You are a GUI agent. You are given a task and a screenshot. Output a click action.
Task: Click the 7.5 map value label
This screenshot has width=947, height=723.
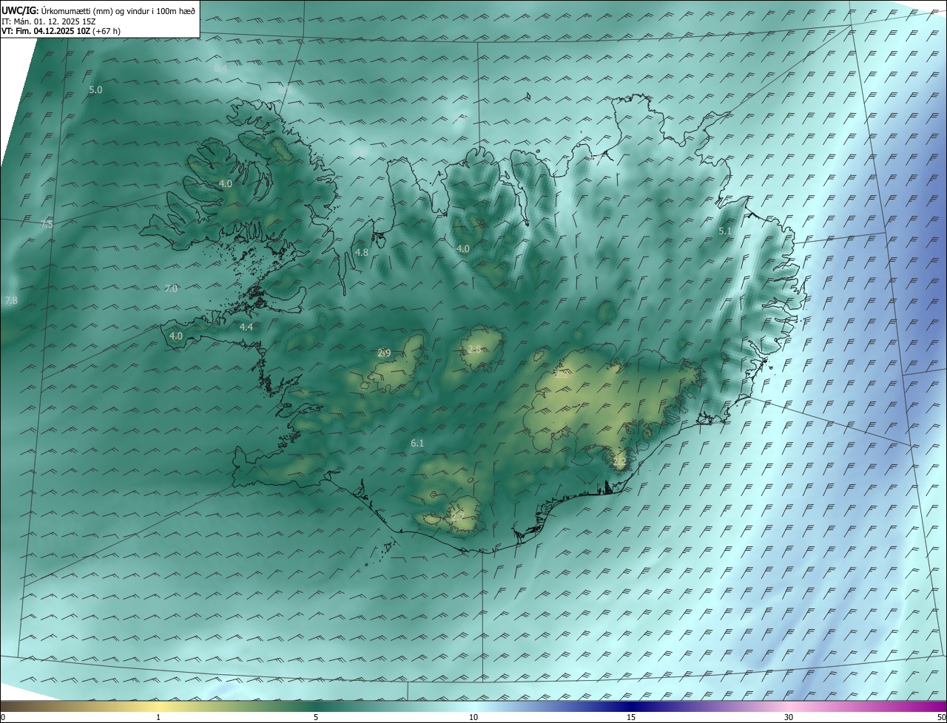(47, 224)
